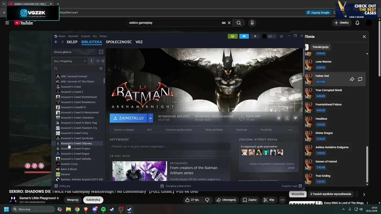This screenshot has height=214, width=381.
Task: Close the YouTube chapters panel
Action: [364, 37]
